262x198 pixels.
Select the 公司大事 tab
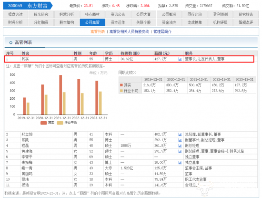pos(143,14)
